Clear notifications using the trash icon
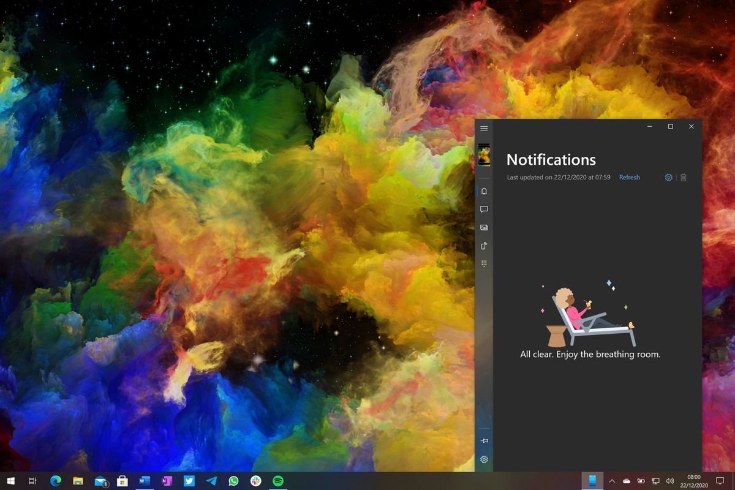The width and height of the screenshot is (735, 490). pos(684,177)
